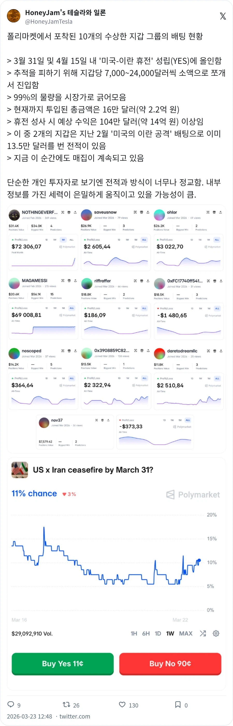The width and height of the screenshot is (233, 726).
Task: Switch chart range to 6H
Action: click(146, 634)
